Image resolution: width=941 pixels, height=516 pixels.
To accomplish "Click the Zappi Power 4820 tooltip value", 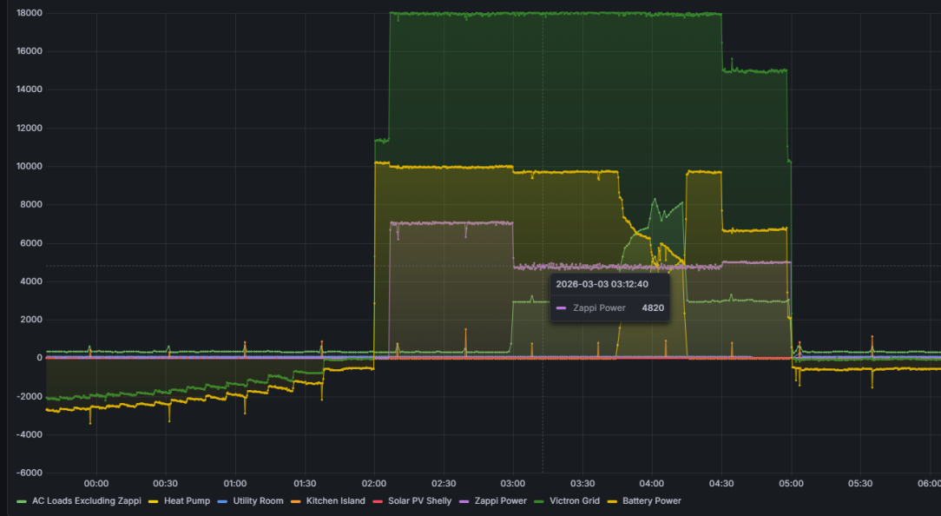I will click(x=653, y=308).
